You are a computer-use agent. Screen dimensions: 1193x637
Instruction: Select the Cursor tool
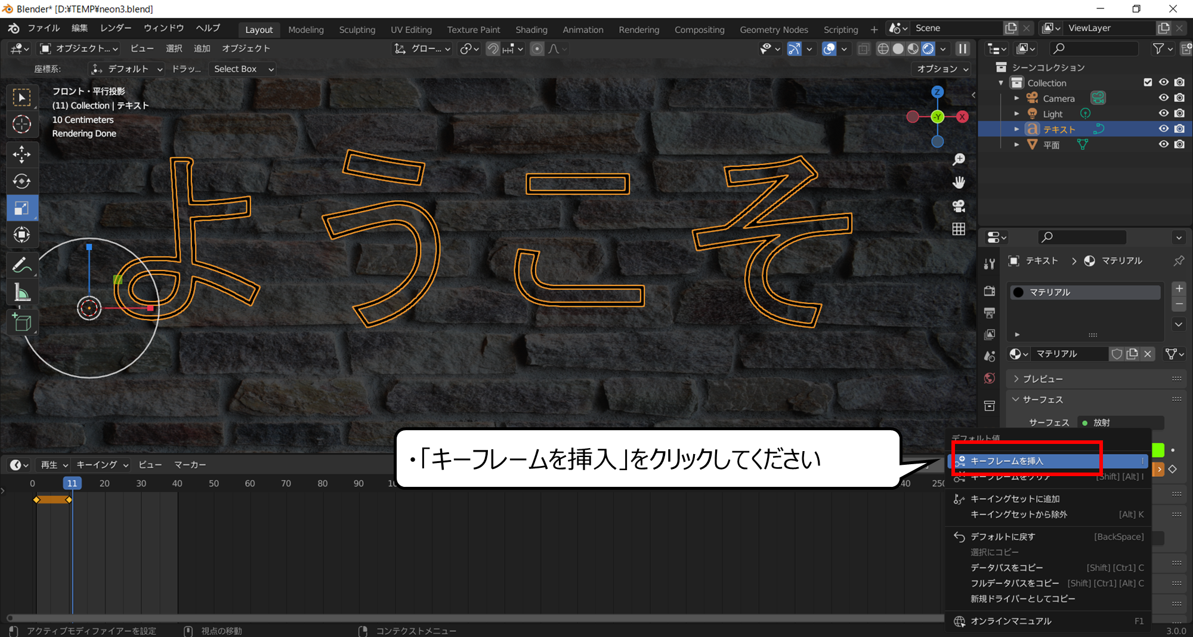[22, 124]
